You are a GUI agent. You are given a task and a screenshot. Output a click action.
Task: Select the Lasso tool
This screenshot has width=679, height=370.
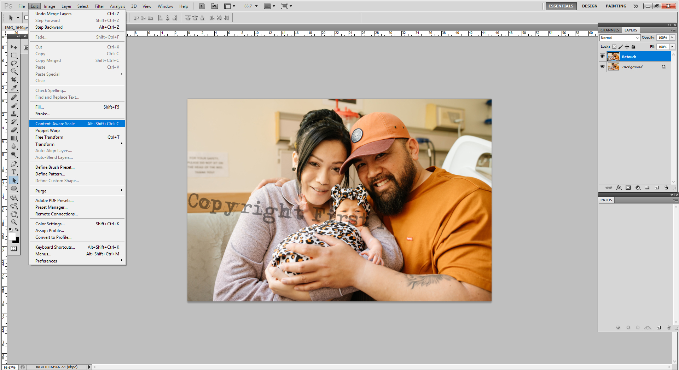click(x=14, y=63)
